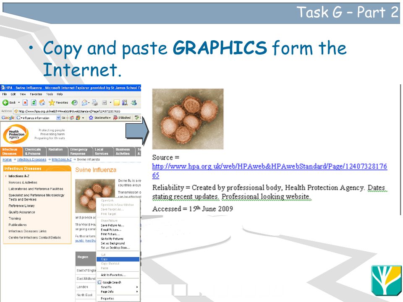Screen dimensions: 403x302
Task: Choose Copy in the context menu
Action: coord(118,259)
